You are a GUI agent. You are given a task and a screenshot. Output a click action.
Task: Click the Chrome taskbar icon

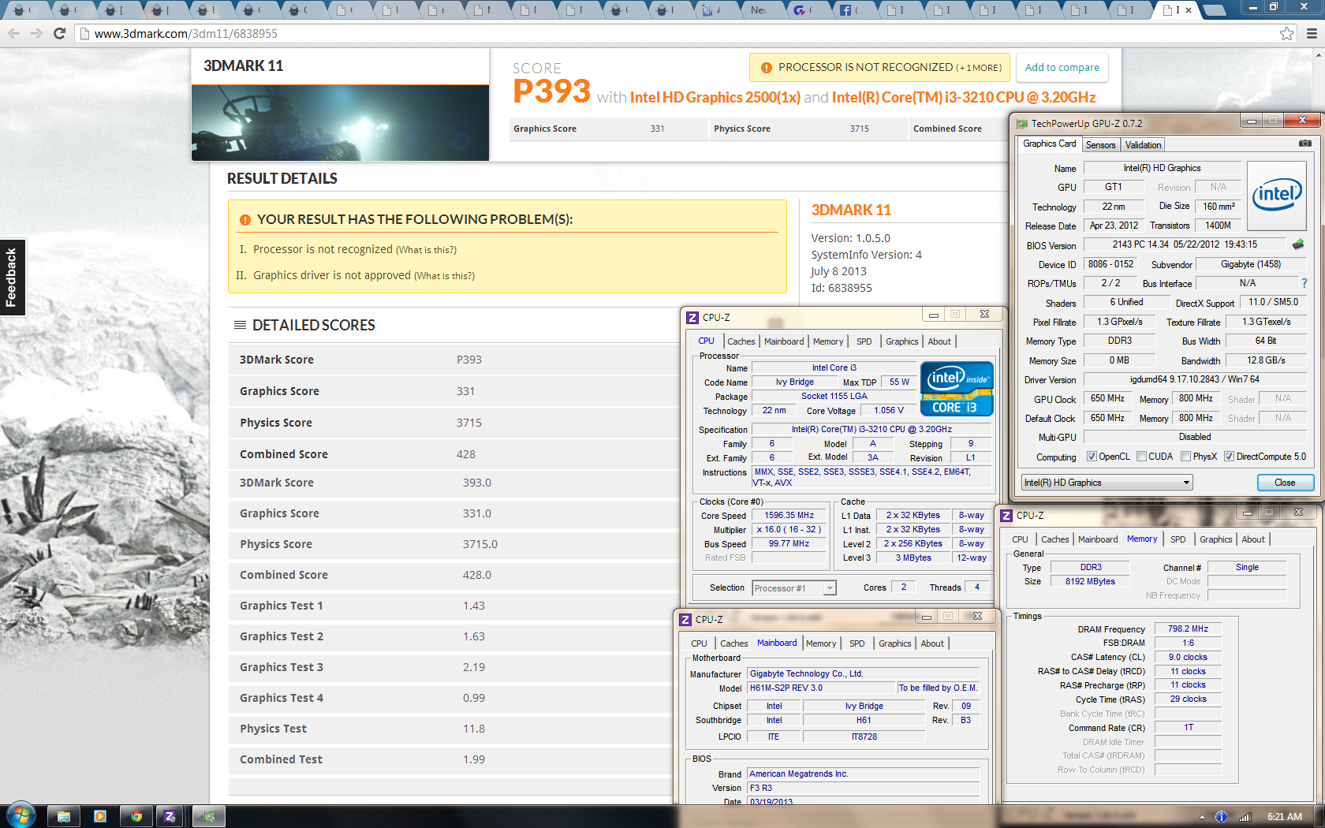[x=136, y=816]
